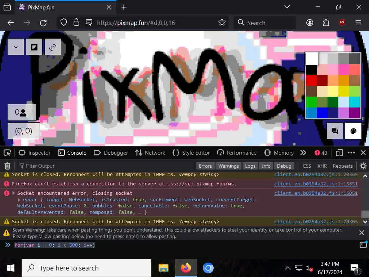Choose the purple color swatch

pyautogui.click(x=355, y=113)
